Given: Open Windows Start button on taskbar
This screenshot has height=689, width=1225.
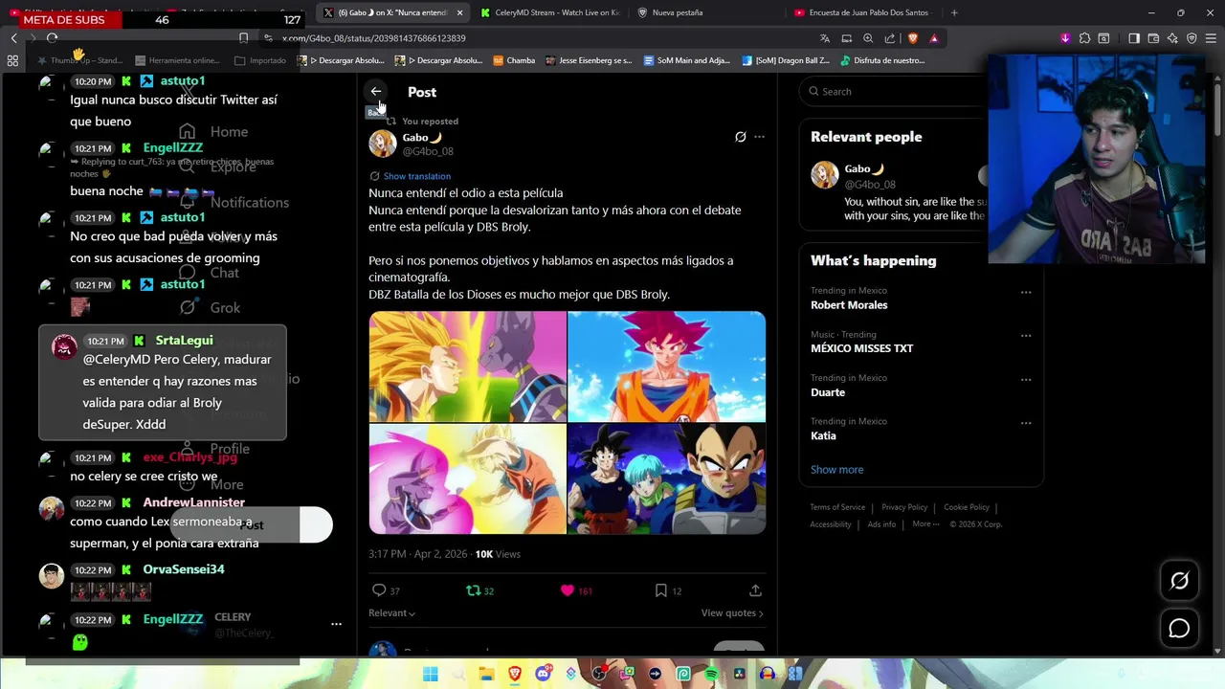Looking at the screenshot, I should [431, 674].
